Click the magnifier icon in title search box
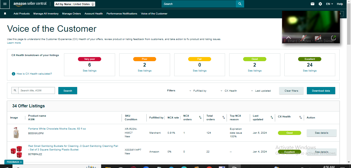This screenshot has width=351, height=168. pos(15,91)
